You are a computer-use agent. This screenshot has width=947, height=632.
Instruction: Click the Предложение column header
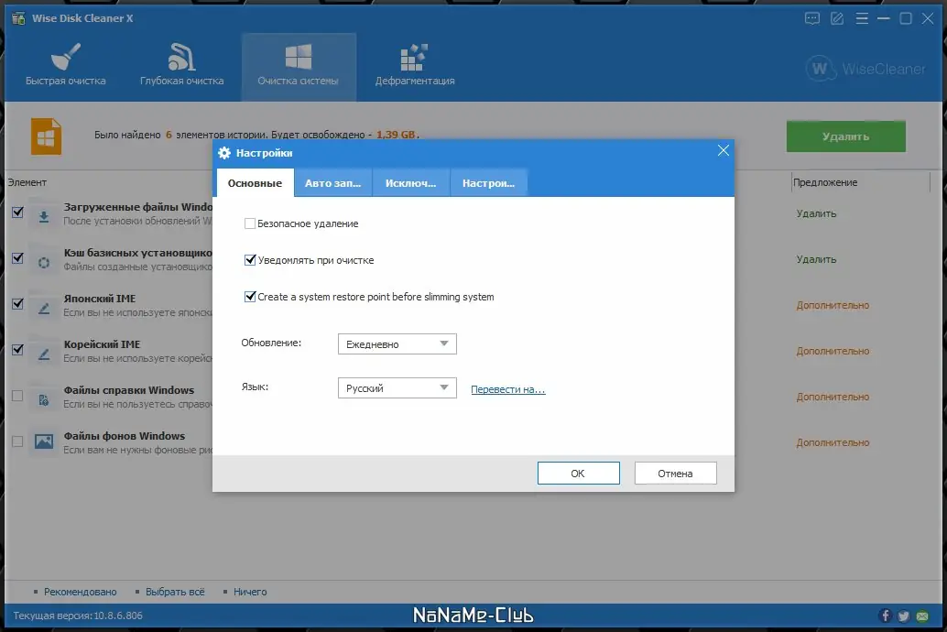825,182
